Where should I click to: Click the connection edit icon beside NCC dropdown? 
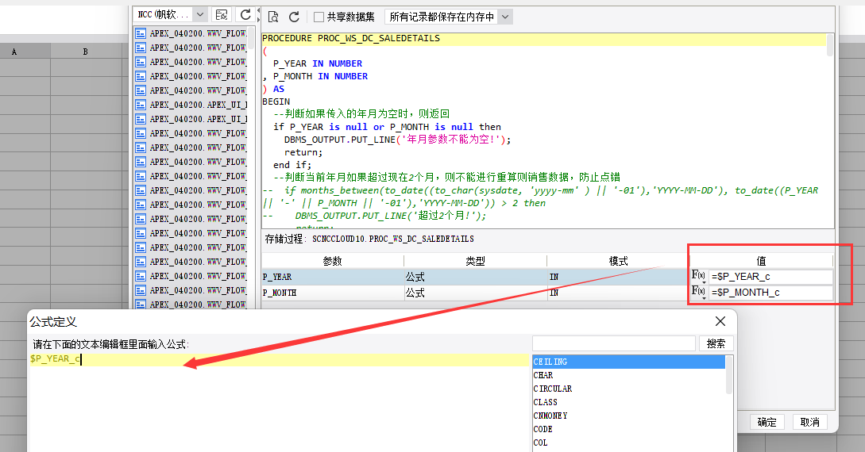click(x=222, y=15)
